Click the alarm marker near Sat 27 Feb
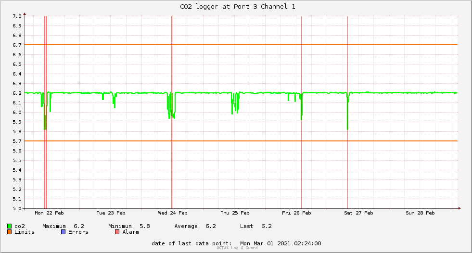 [x=348, y=112]
